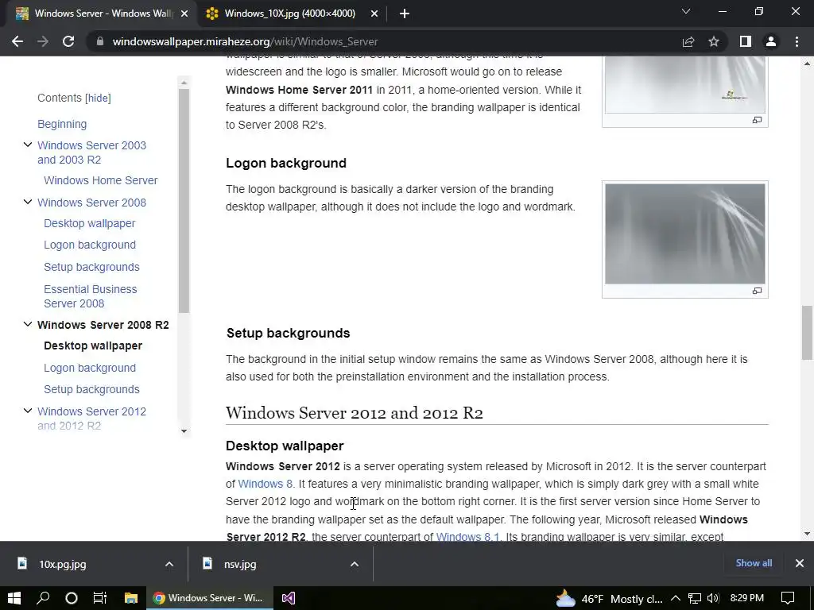Open Cortana from the taskbar
The width and height of the screenshot is (814, 610).
tap(72, 598)
